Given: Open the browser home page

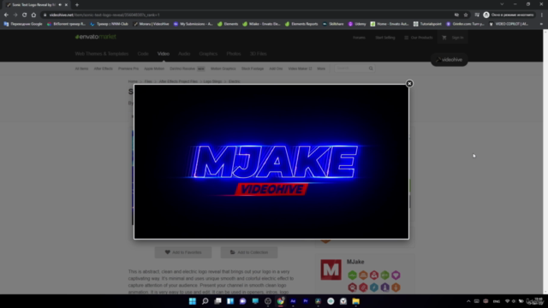Looking at the screenshot, I should (33, 15).
